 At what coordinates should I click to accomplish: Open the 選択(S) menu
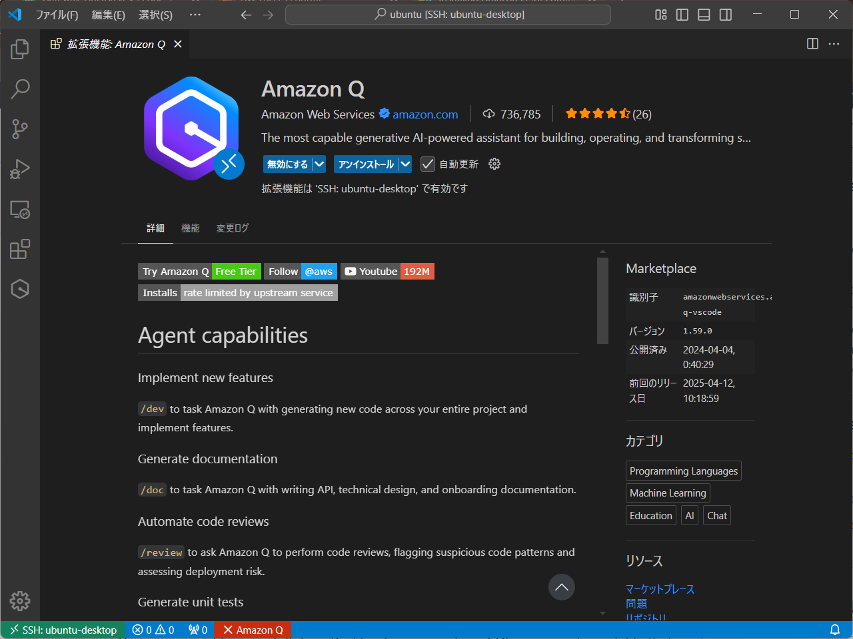click(155, 15)
